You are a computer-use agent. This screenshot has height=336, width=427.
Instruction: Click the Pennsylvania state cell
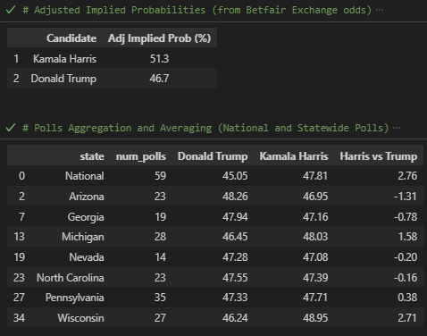tap(74, 298)
